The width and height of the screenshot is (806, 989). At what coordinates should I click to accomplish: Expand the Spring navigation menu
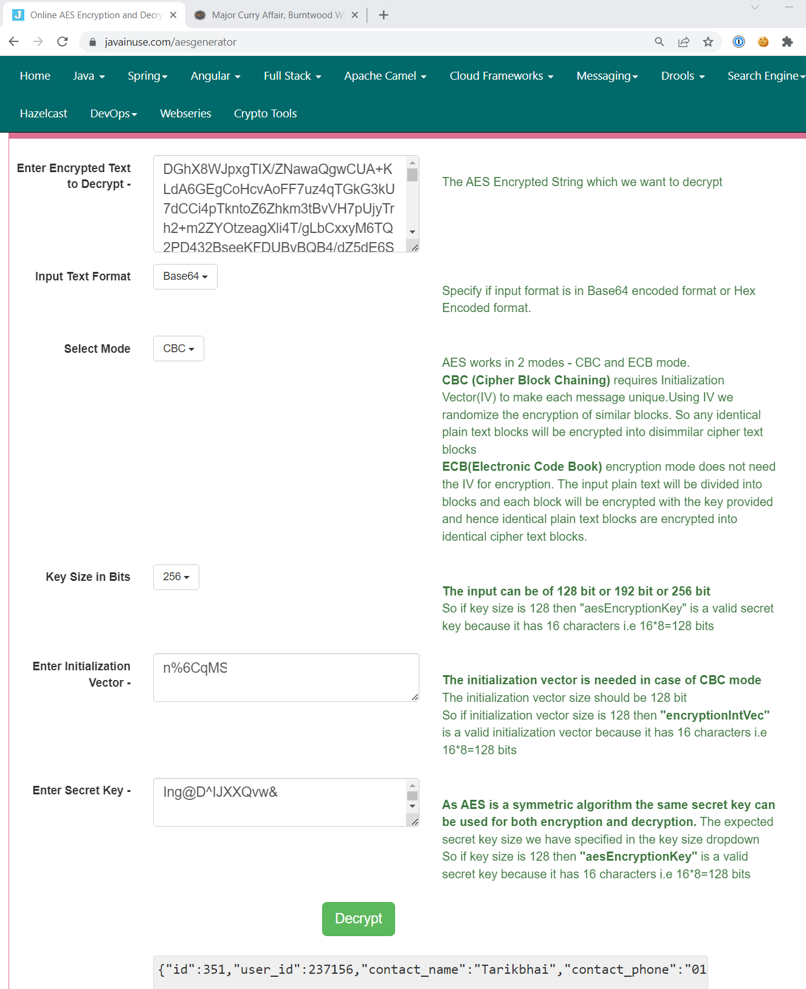coord(147,76)
